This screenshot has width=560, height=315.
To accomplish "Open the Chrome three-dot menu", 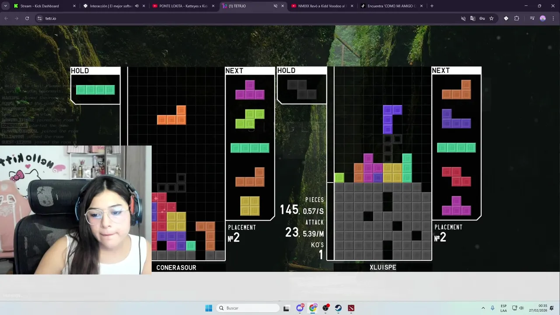I will [553, 18].
